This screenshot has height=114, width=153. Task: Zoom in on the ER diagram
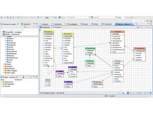pos(131,93)
